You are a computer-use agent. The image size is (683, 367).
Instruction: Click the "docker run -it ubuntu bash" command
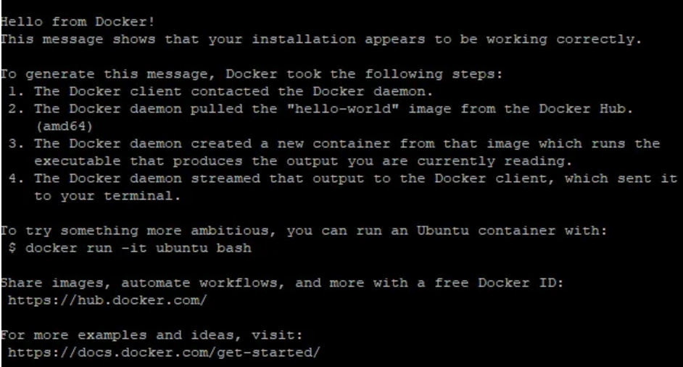[x=138, y=248]
